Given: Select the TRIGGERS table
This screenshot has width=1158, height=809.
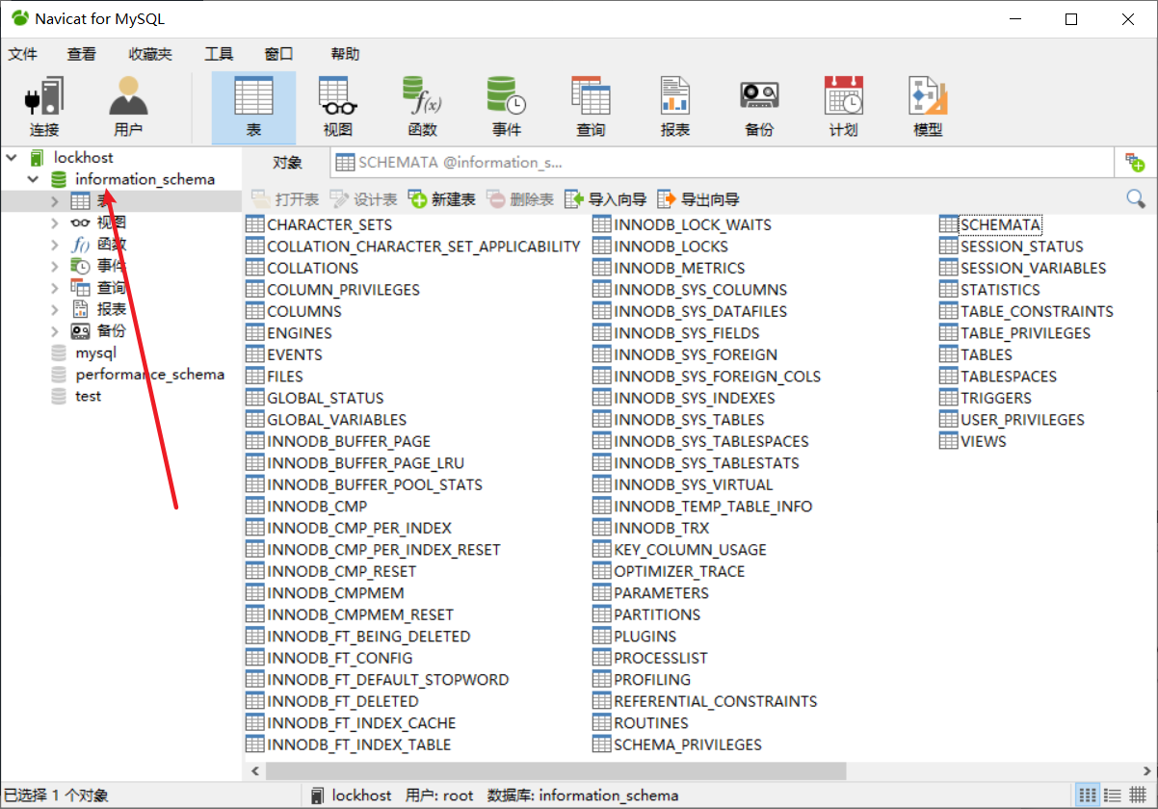Looking at the screenshot, I should [x=996, y=398].
